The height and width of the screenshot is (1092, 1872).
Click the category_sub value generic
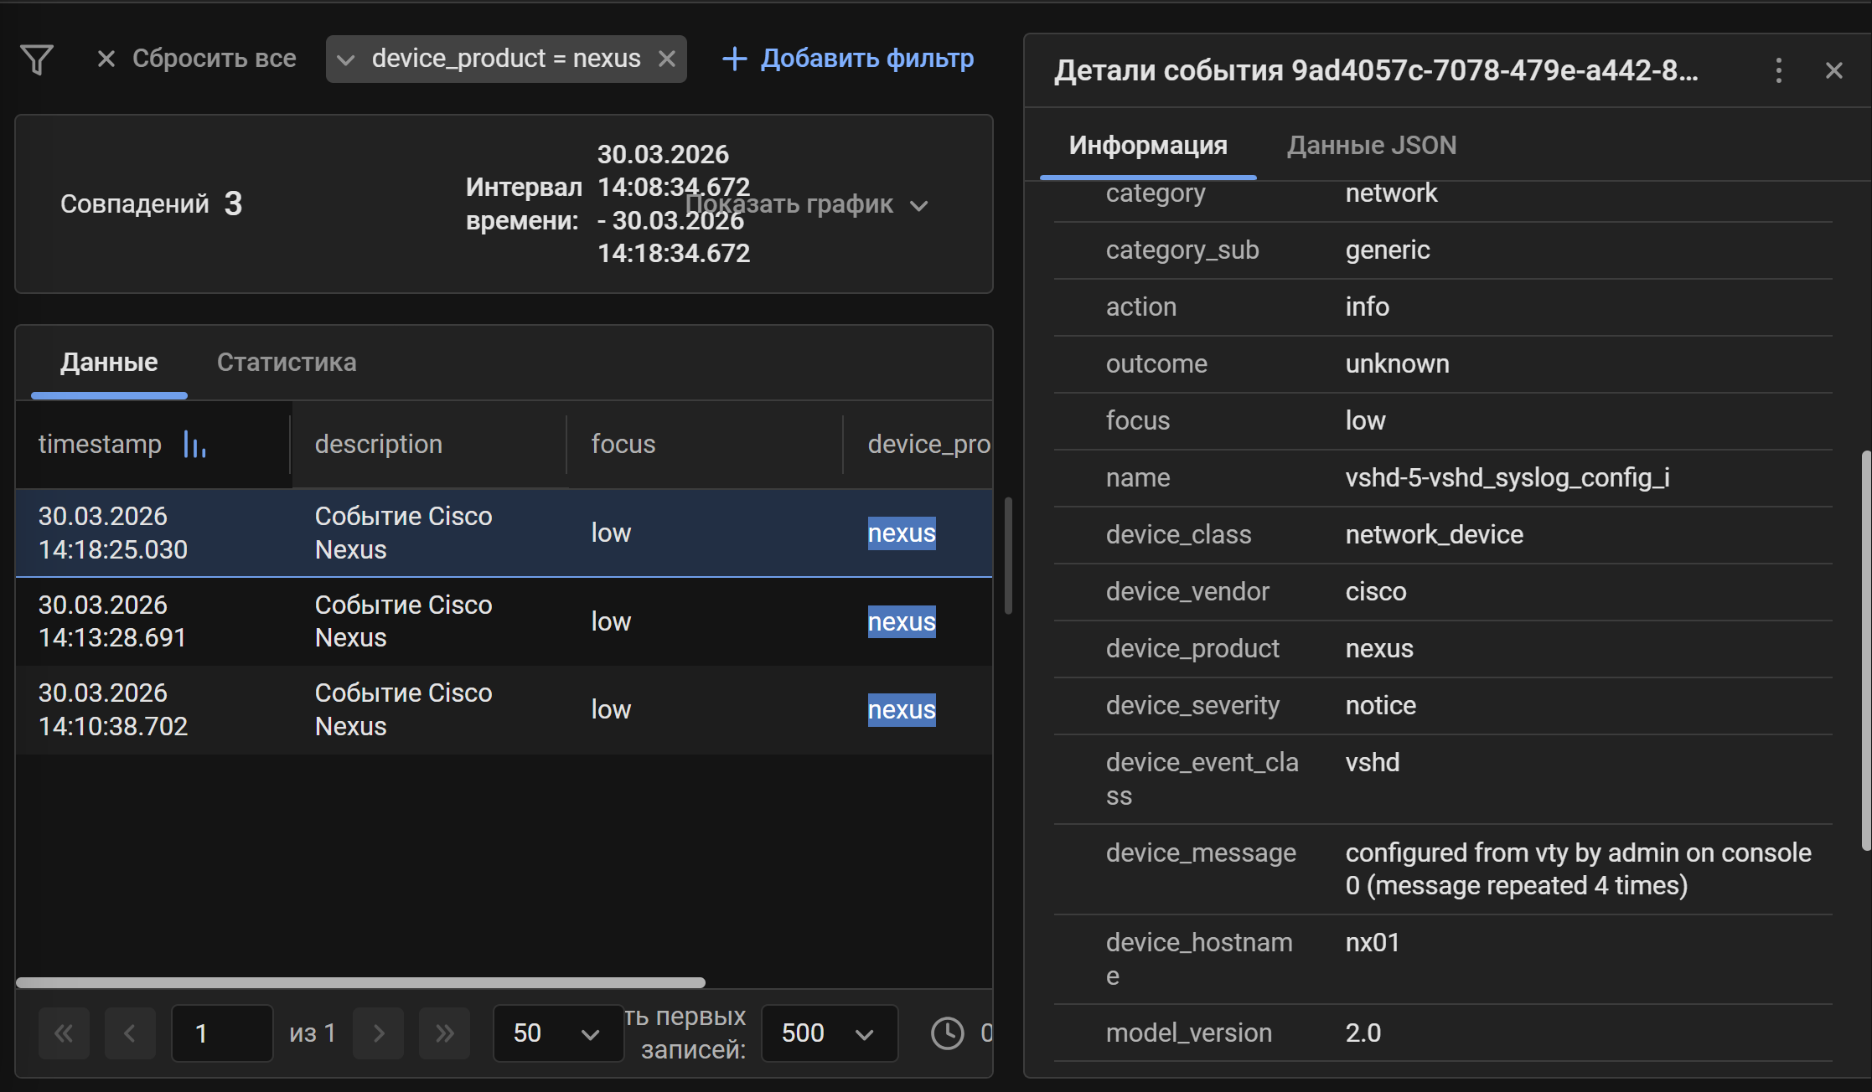coord(1388,250)
